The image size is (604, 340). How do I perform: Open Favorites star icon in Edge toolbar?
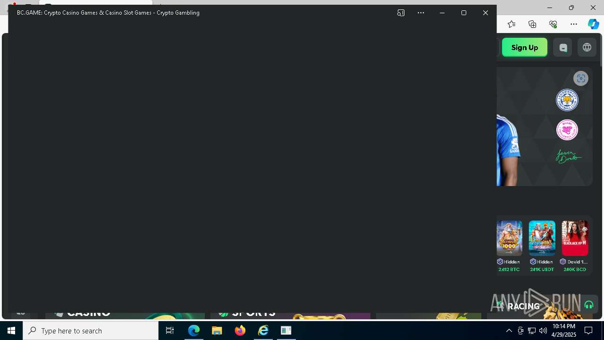512,24
